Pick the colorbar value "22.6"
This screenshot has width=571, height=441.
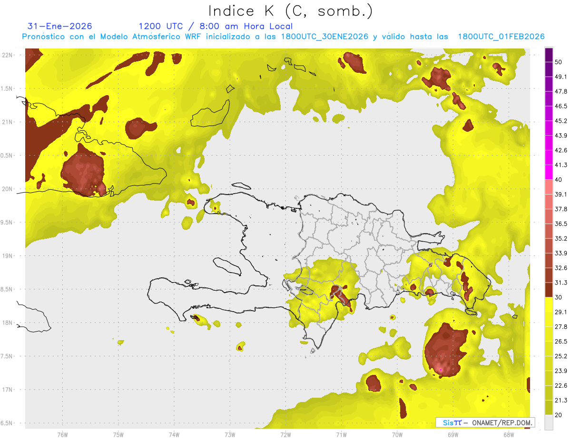(561, 386)
